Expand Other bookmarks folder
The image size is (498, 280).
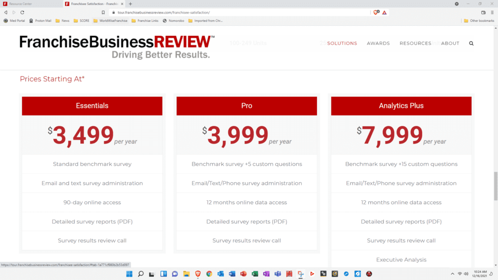pyautogui.click(x=479, y=20)
